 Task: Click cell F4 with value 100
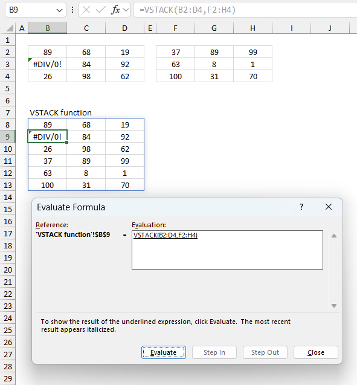coord(175,76)
